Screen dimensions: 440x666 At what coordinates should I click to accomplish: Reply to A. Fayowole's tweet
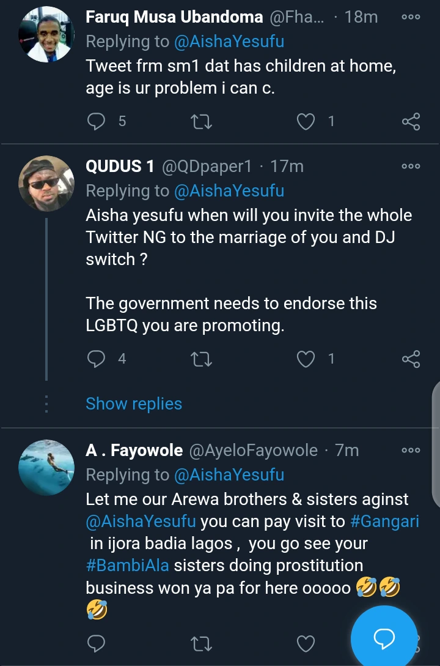(97, 643)
